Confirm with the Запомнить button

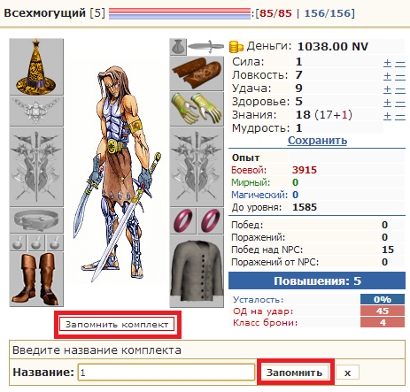point(295,373)
